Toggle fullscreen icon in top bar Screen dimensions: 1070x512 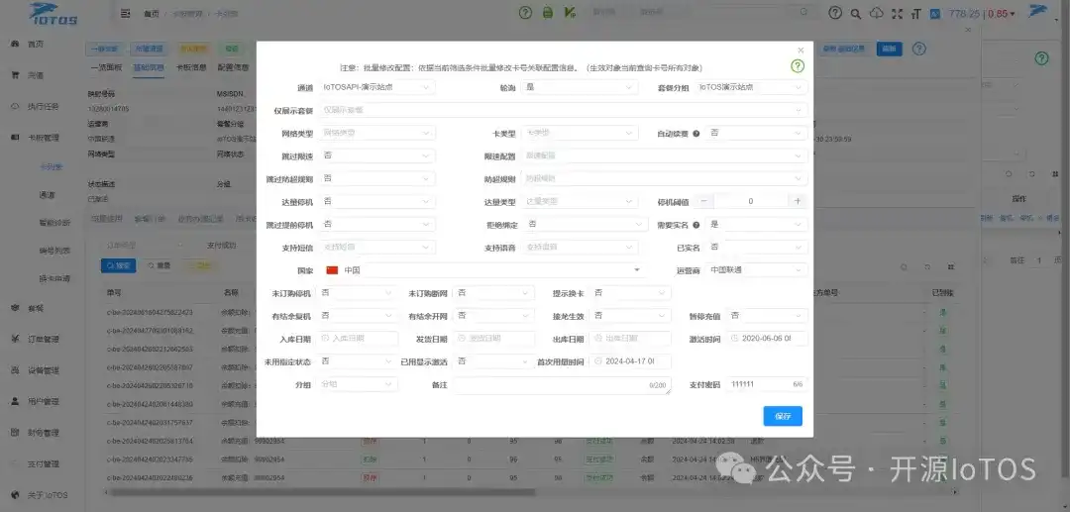897,13
